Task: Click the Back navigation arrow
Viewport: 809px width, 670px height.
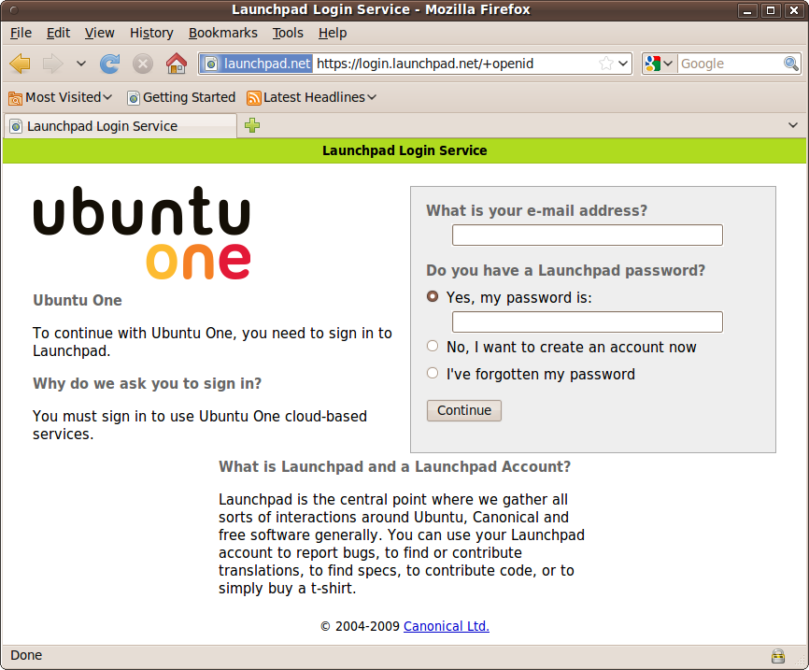Action: [x=19, y=64]
